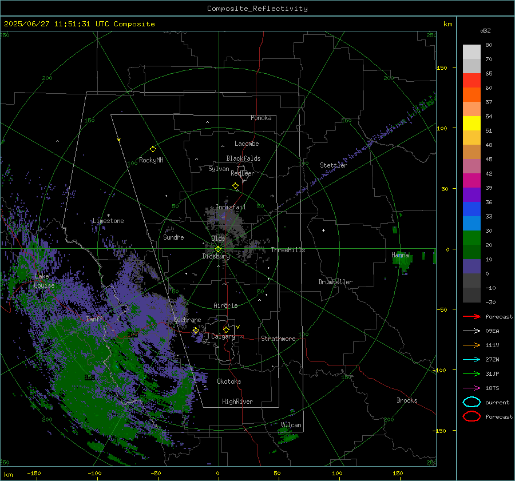Viewport: 515px width, 481px height.
Task: Click the Lacombe city label
Action: click(x=247, y=144)
